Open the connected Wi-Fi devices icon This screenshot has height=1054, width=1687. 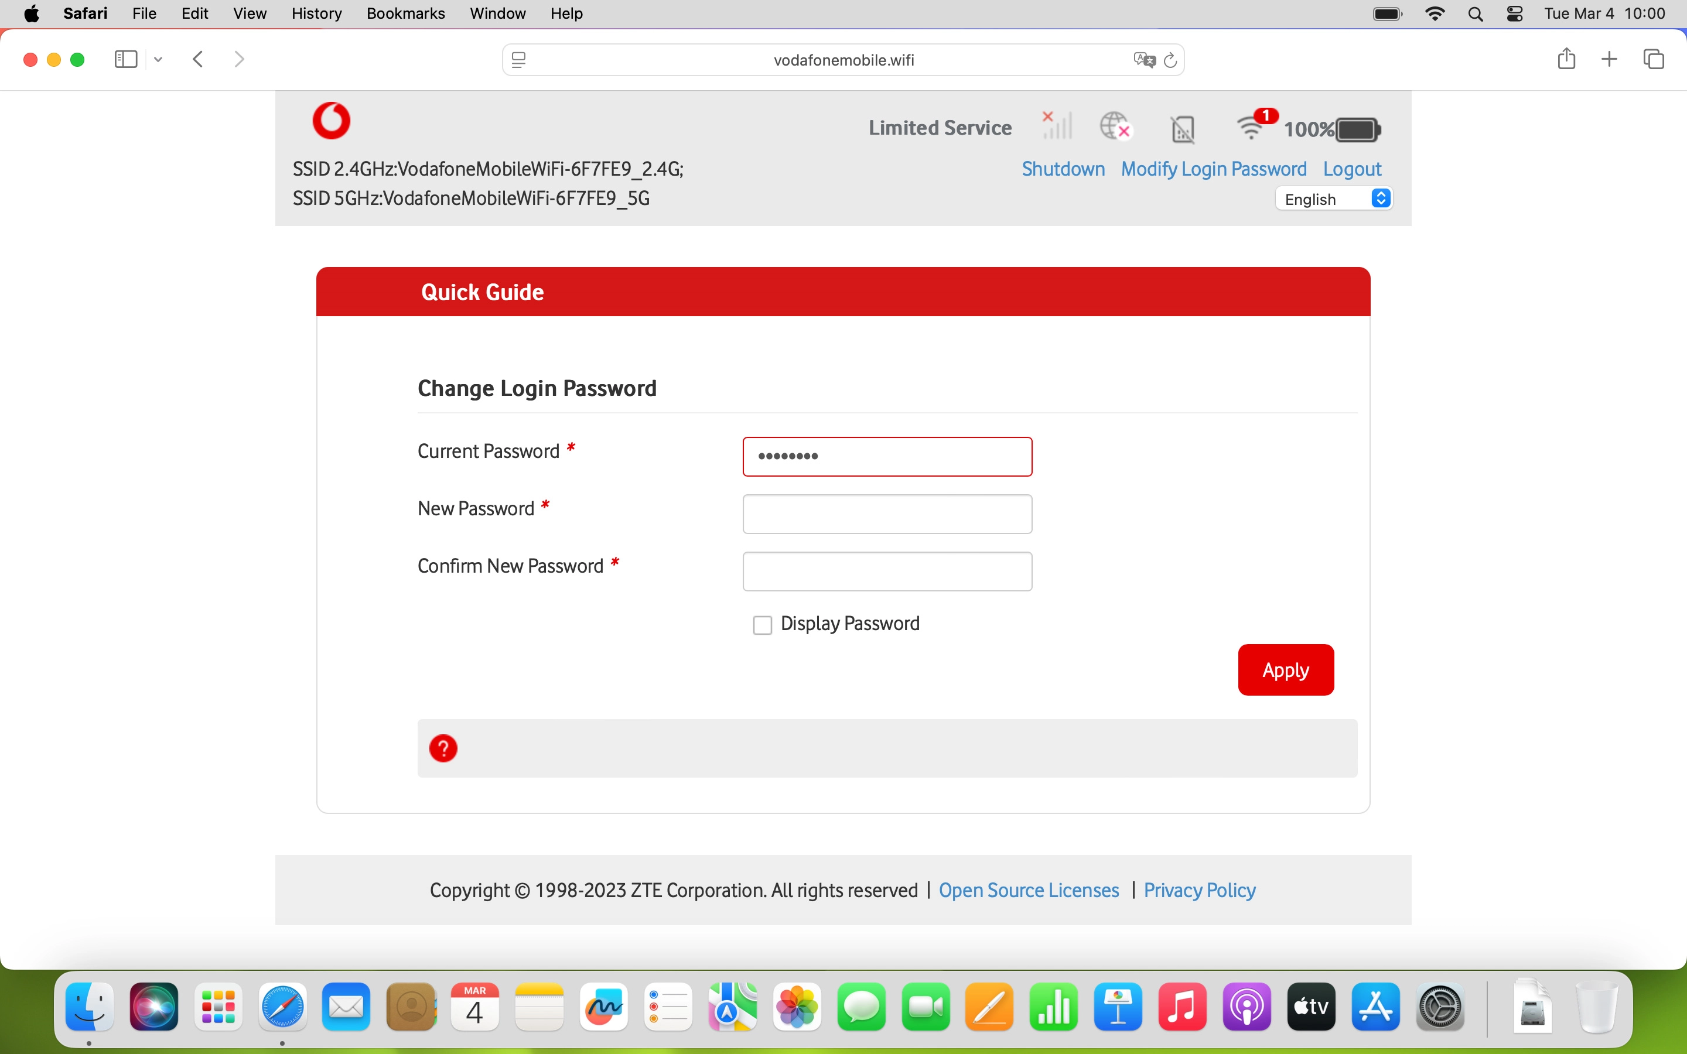pyautogui.click(x=1253, y=127)
